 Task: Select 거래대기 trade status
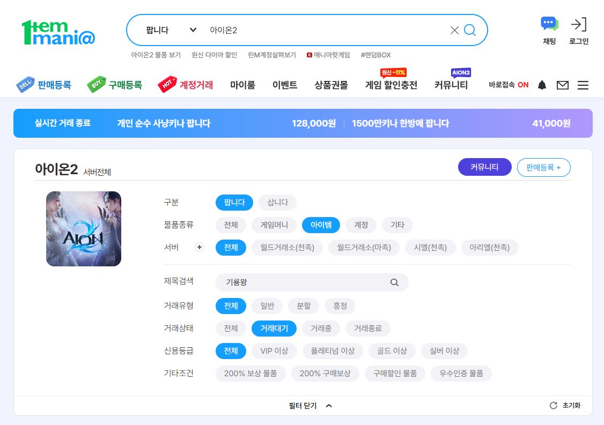coord(274,329)
